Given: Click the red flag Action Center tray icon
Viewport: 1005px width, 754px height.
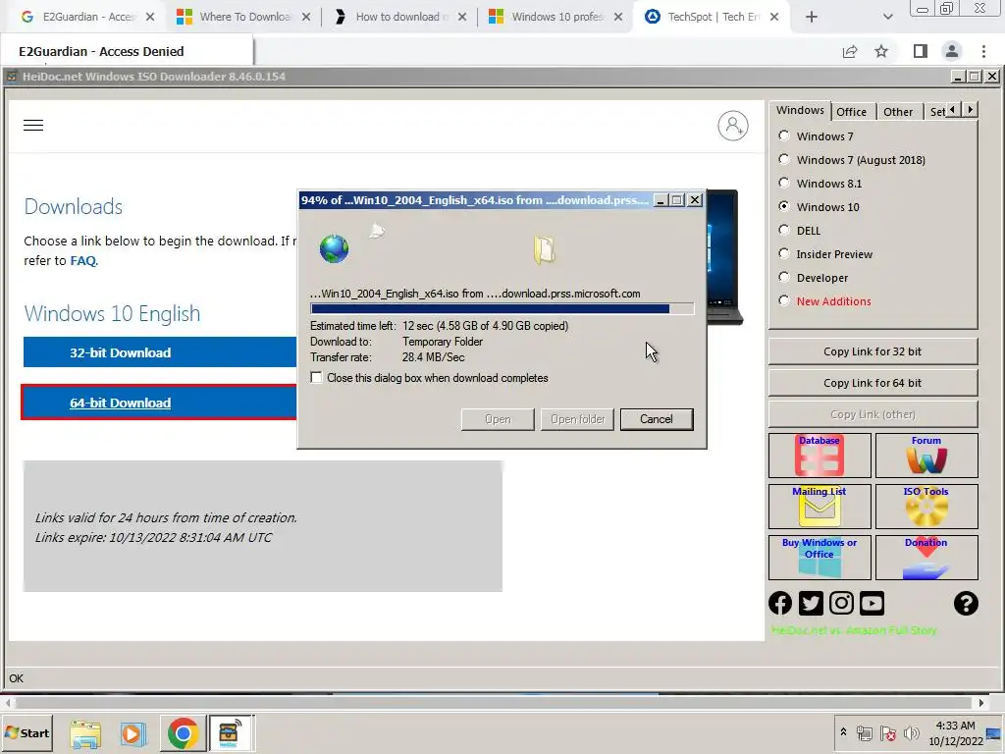Looking at the screenshot, I should 888,732.
